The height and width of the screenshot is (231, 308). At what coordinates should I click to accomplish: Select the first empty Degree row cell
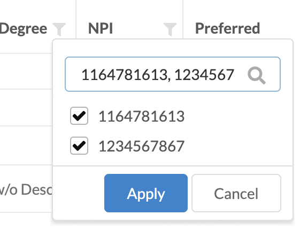click(x=26, y=71)
